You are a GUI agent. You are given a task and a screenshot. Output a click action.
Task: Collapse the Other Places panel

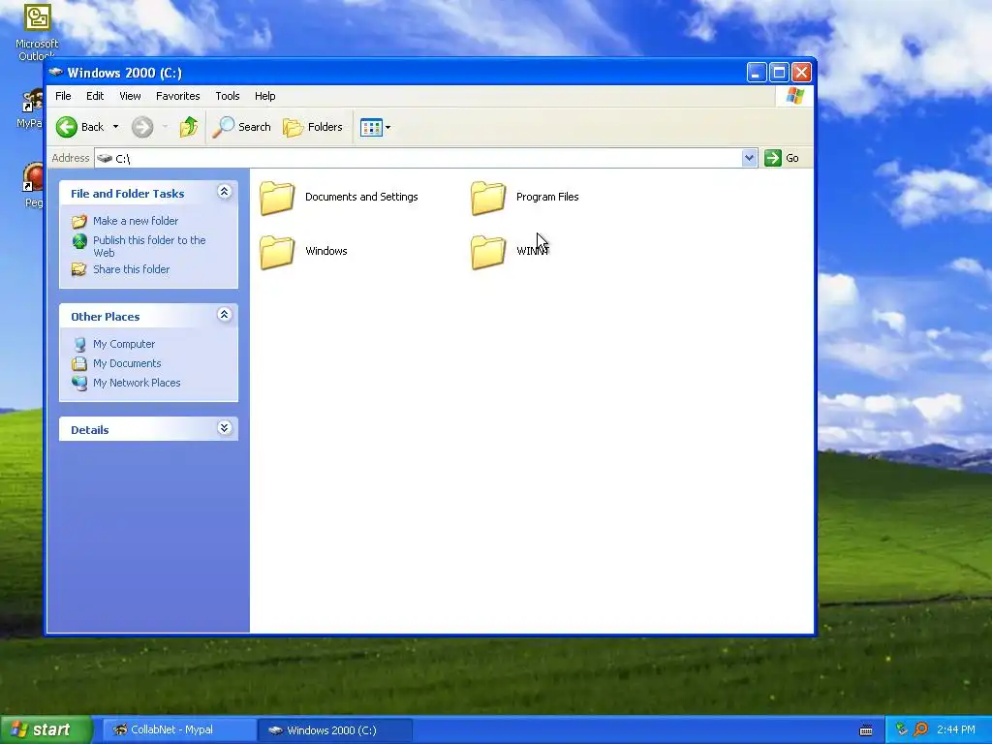point(224,315)
